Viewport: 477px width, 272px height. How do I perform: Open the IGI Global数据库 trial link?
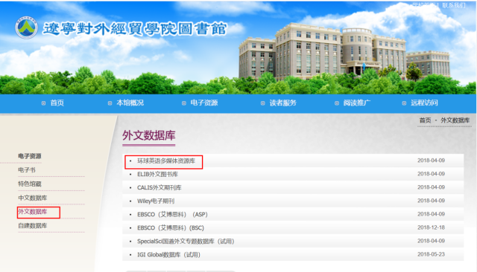pyautogui.click(x=169, y=255)
